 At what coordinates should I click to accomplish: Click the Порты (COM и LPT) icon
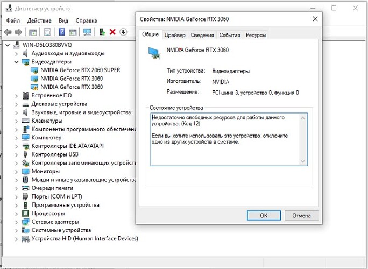point(25,196)
